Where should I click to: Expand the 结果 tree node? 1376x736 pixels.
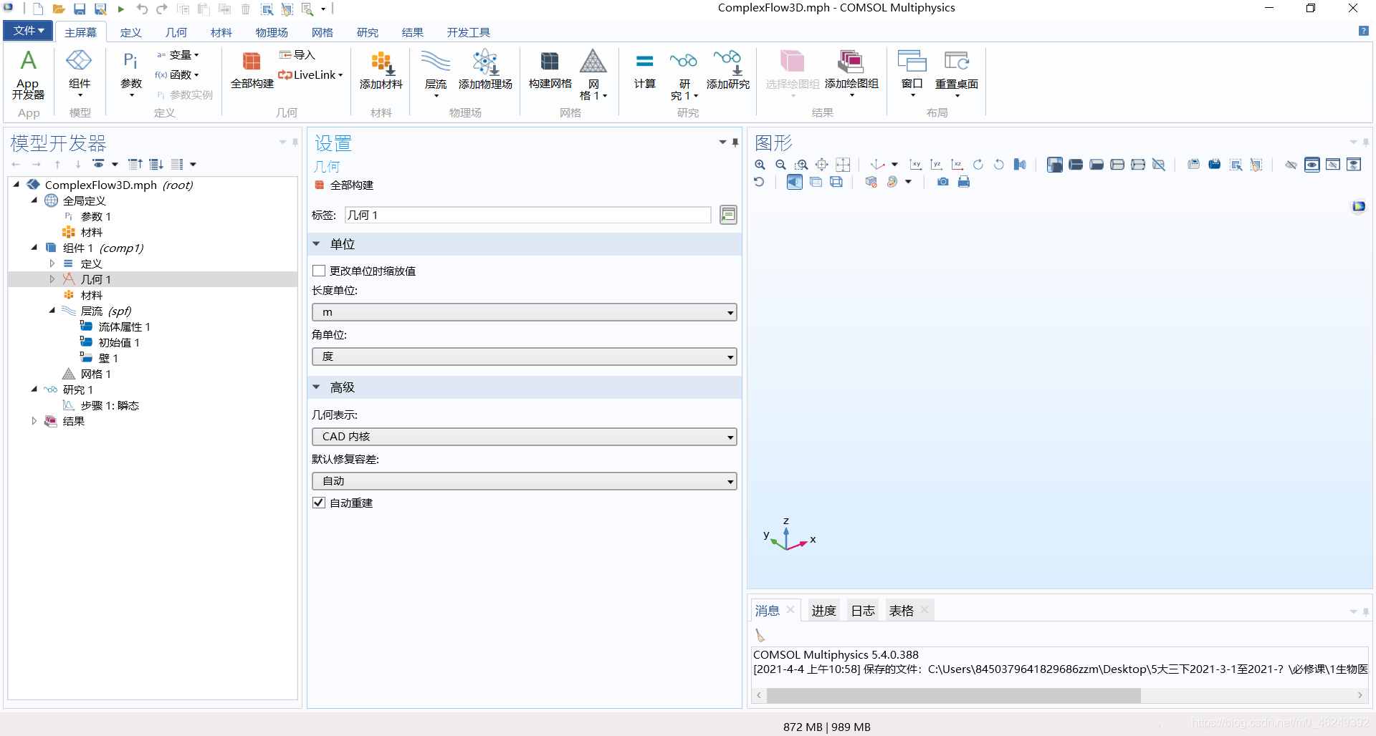[34, 421]
